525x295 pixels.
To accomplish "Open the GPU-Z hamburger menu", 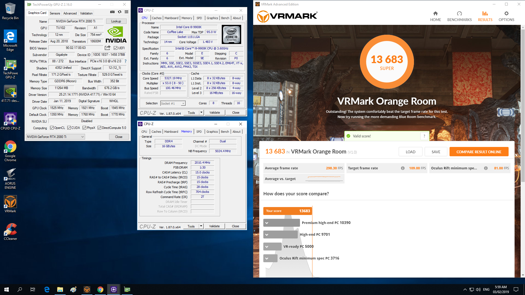I will tap(126, 12).
